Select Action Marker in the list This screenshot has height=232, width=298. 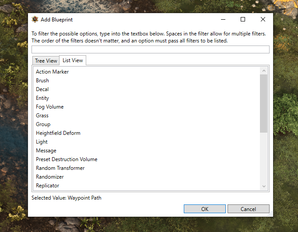52,72
